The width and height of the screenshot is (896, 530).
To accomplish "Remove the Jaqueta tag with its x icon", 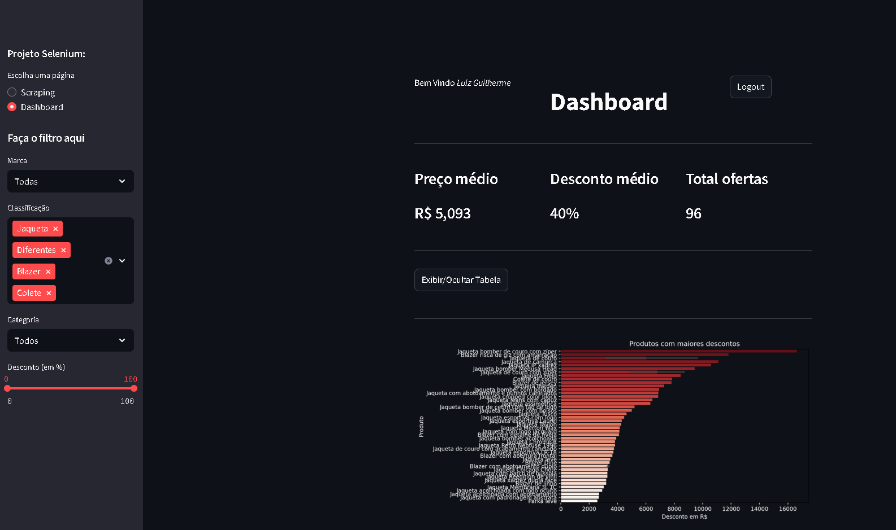I will point(55,229).
